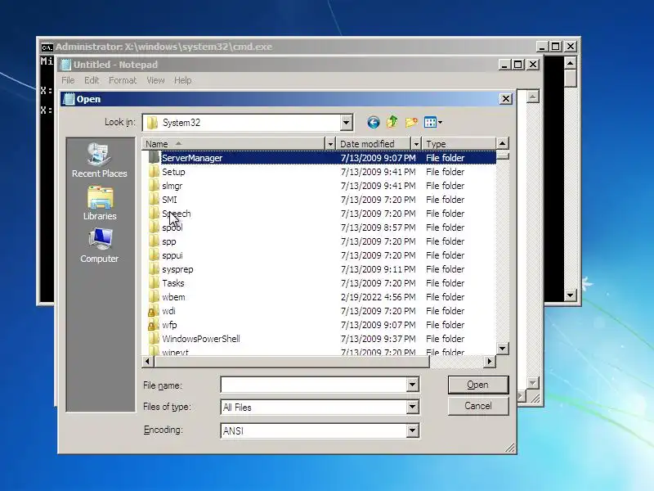Sort by the Name column header
This screenshot has width=654, height=491.
click(234, 144)
